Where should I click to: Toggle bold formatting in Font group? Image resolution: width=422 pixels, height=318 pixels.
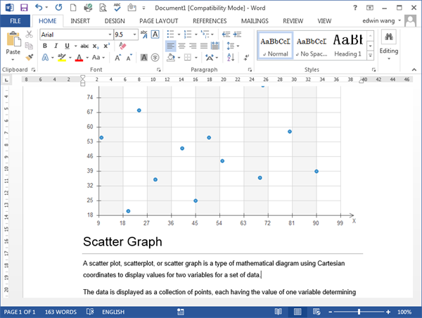click(45, 46)
